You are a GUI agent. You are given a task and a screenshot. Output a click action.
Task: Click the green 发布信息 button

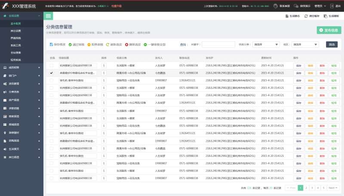[328, 30]
